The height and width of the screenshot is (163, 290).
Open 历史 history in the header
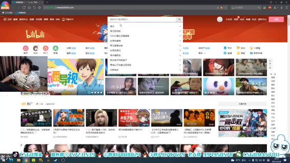254,19
